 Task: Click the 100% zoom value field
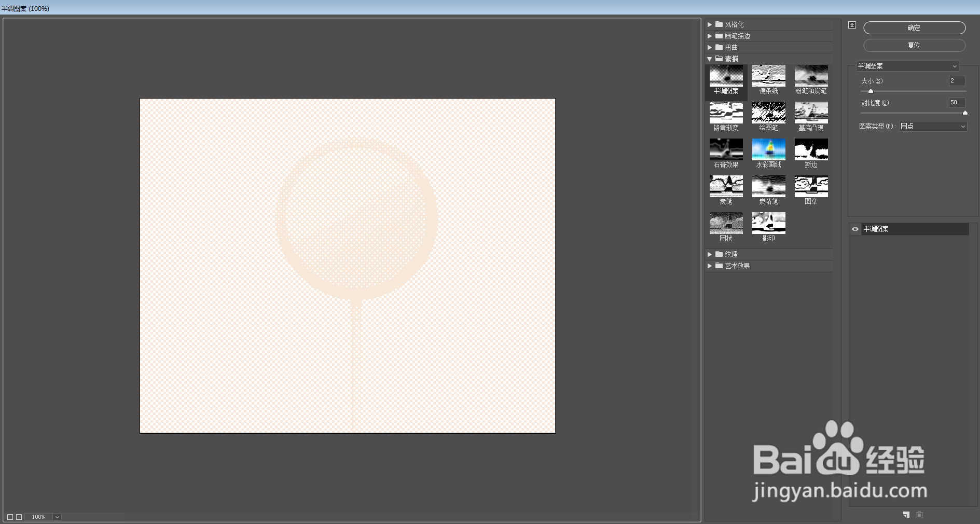[38, 517]
